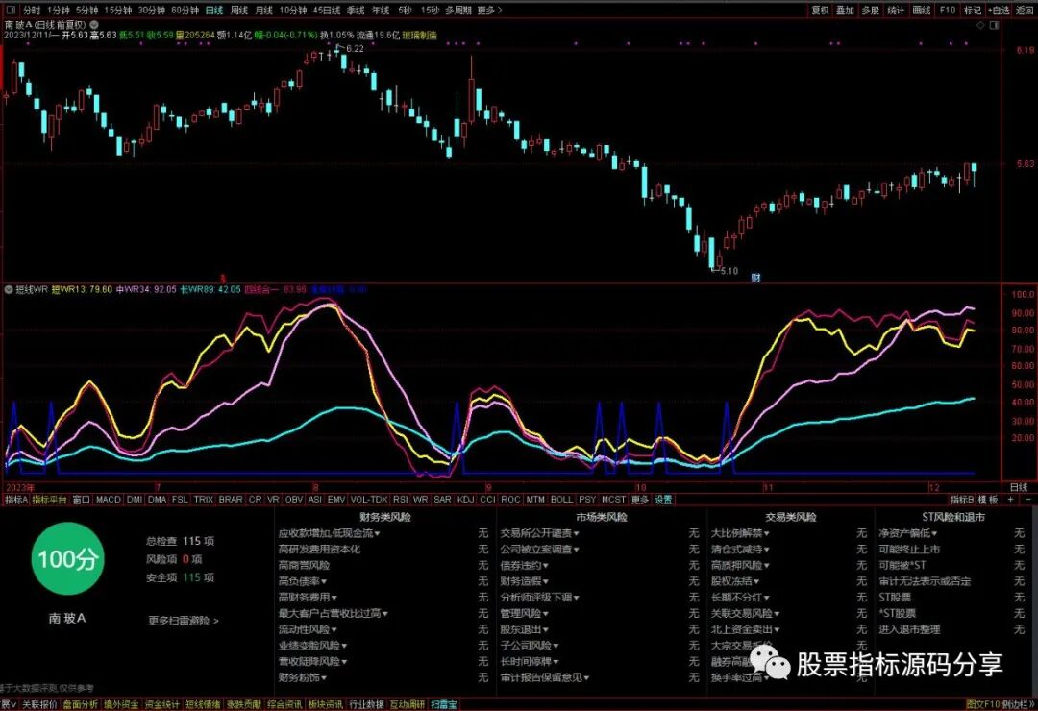Select the MACD indicator
Image resolution: width=1038 pixels, height=711 pixels.
[x=108, y=500]
